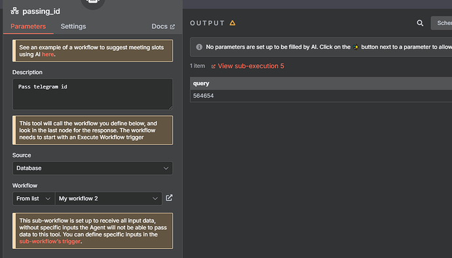Switch to the Settings tab
Screen dimensions: 452x258
click(73, 26)
